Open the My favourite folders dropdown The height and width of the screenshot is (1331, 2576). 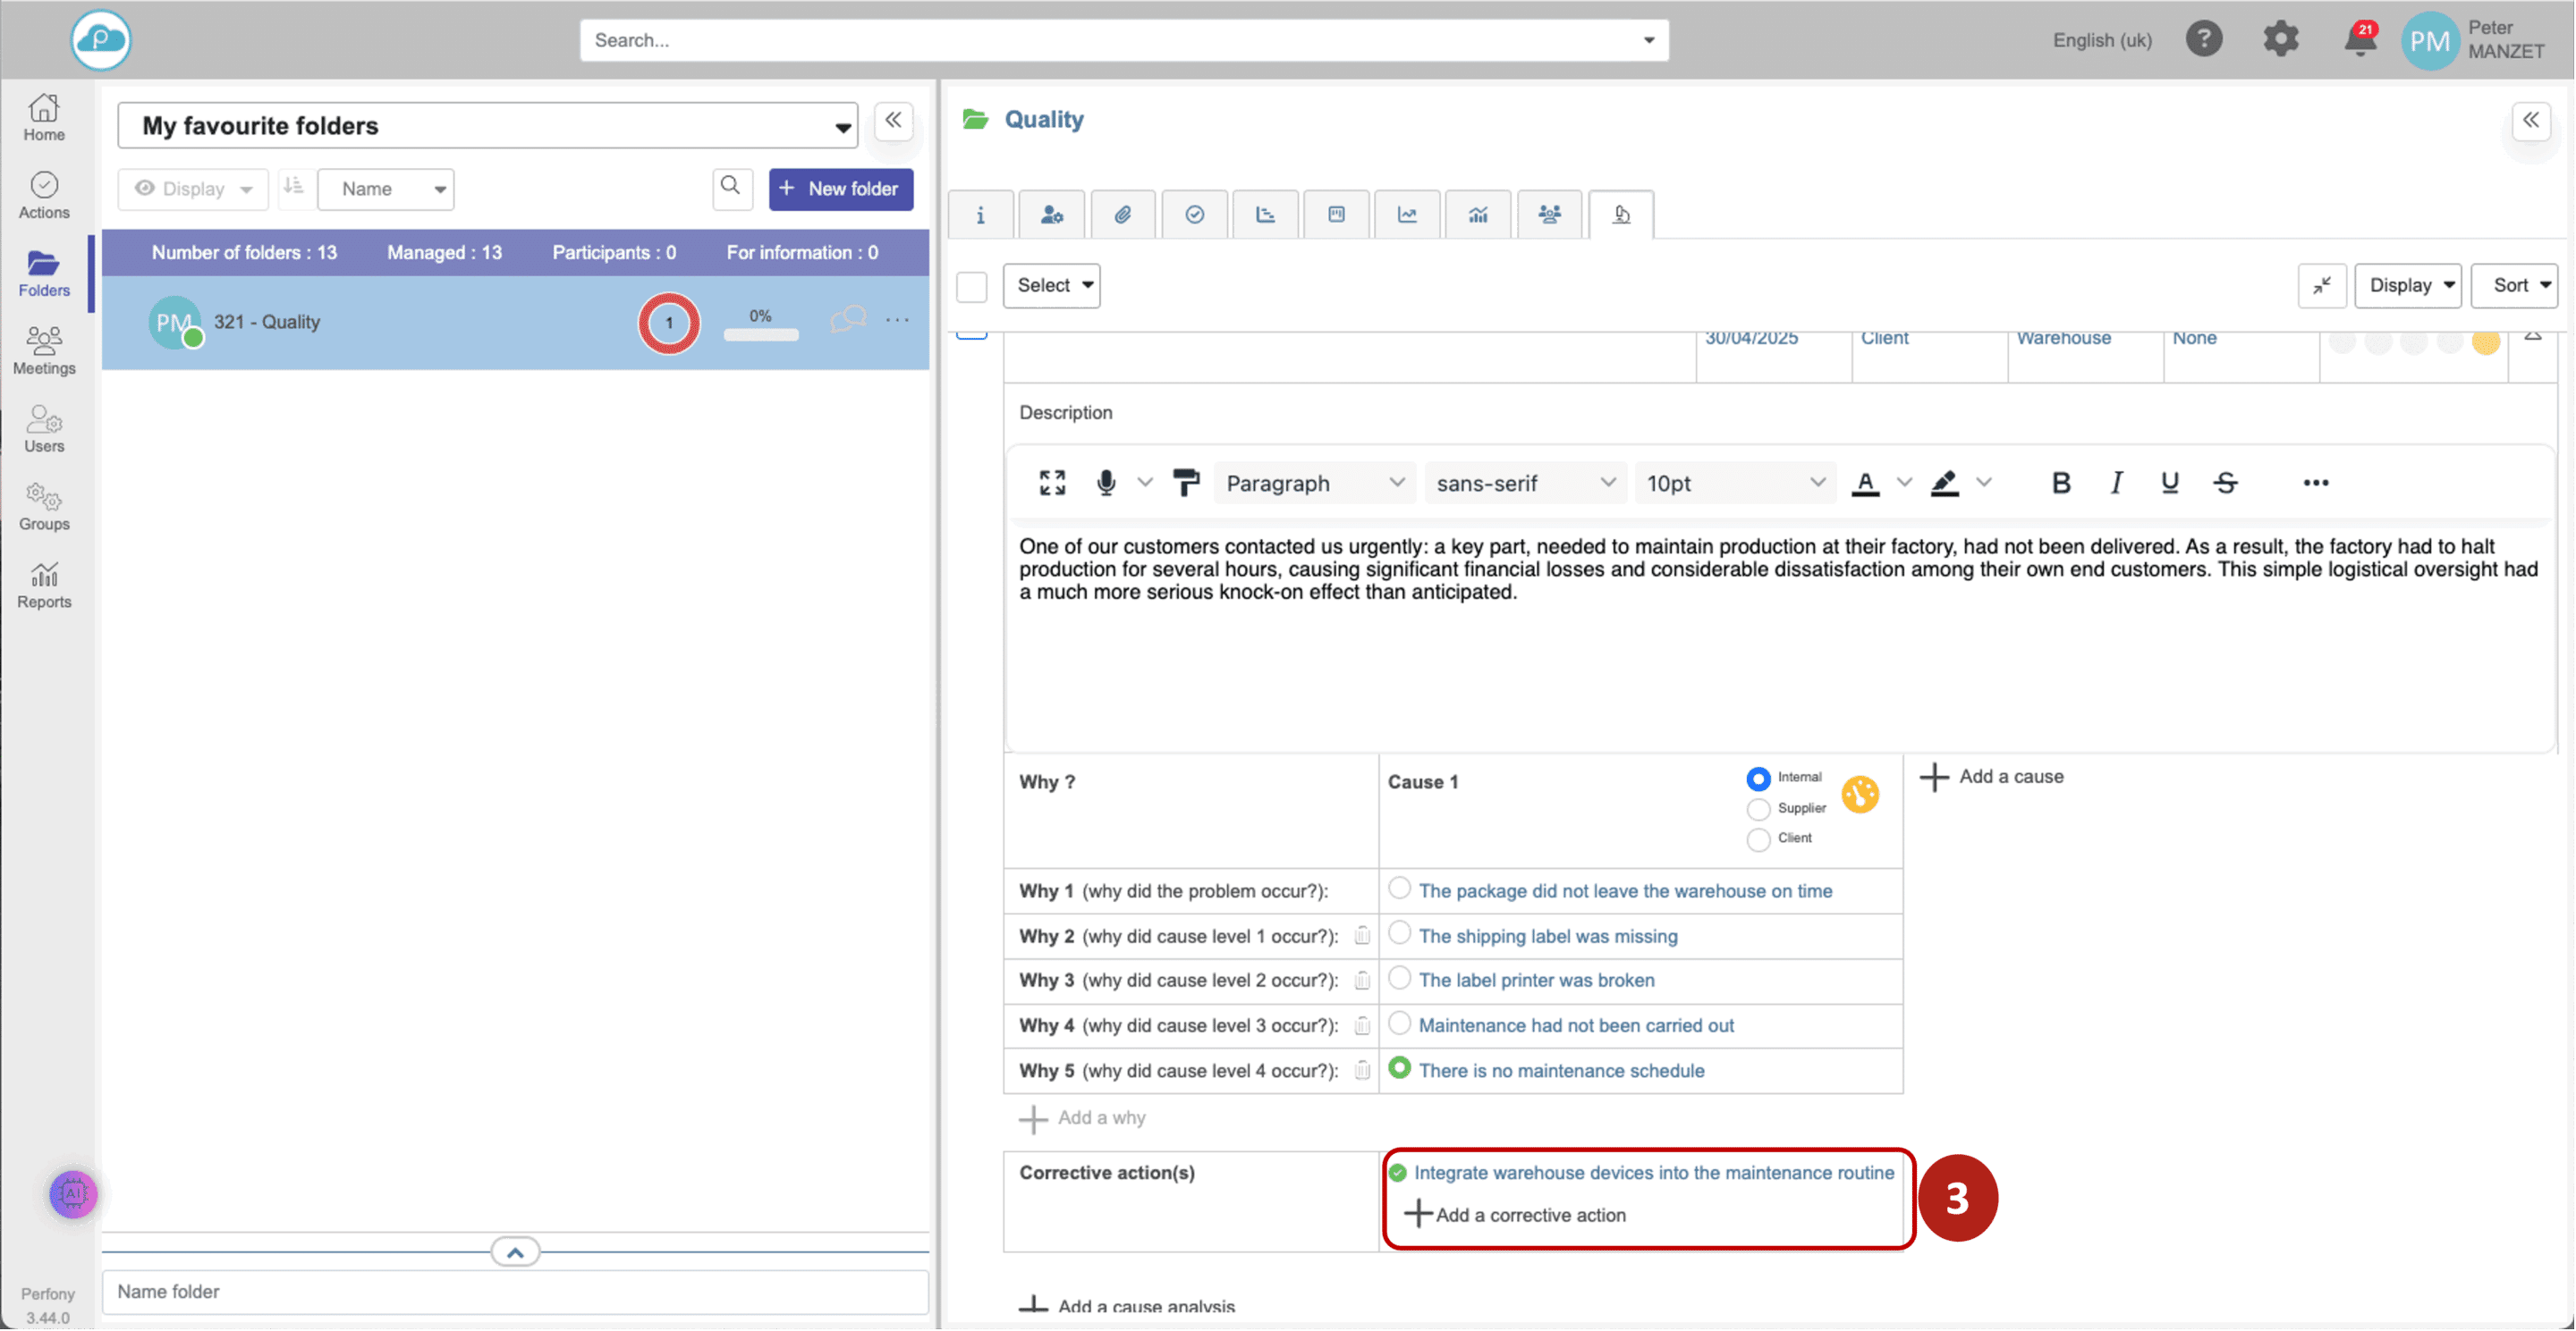(x=488, y=126)
